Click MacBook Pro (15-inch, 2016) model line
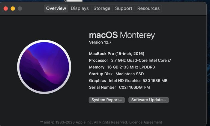 117,54
